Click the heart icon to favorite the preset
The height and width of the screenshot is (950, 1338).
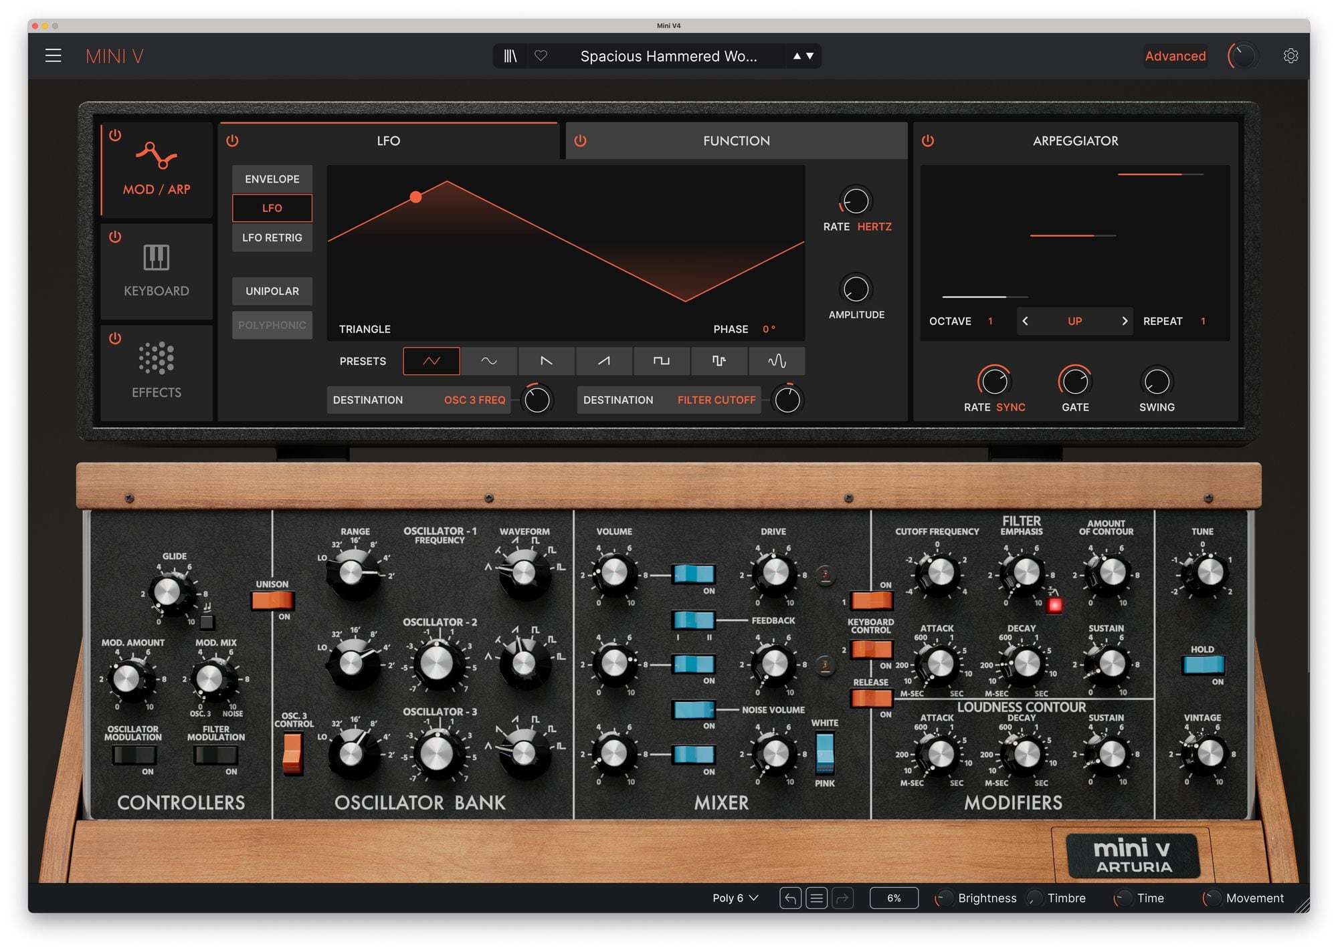click(541, 56)
